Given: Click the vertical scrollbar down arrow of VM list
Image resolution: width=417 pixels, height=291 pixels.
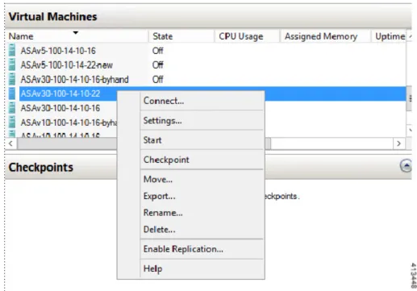Looking at the screenshot, I should 410,131.
